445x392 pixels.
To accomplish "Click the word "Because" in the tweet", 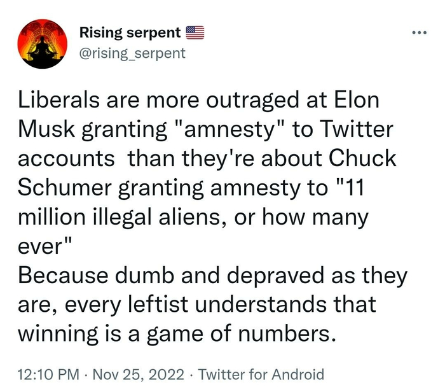I will click(61, 277).
